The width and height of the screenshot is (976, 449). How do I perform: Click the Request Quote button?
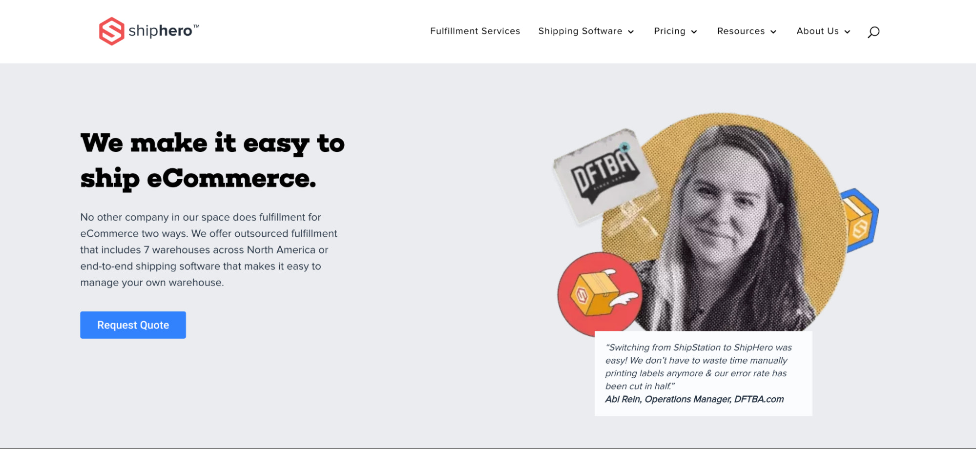tap(133, 325)
